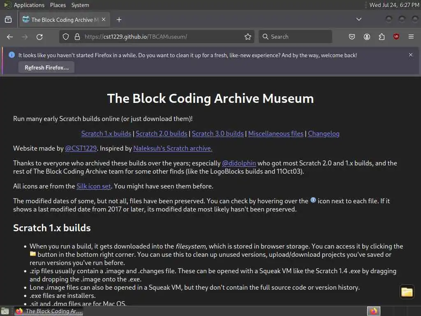Open a new tab with plus button
This screenshot has width=421, height=316.
click(119, 20)
